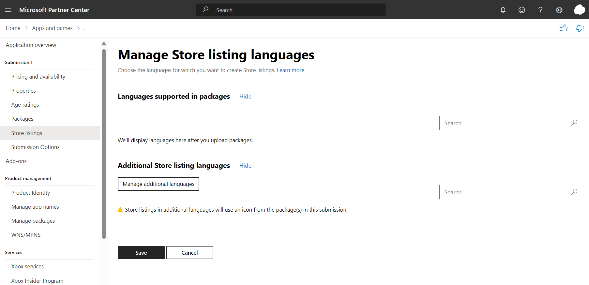Click the sidebar scroll up arrow
This screenshot has width=589, height=285.
104,44
